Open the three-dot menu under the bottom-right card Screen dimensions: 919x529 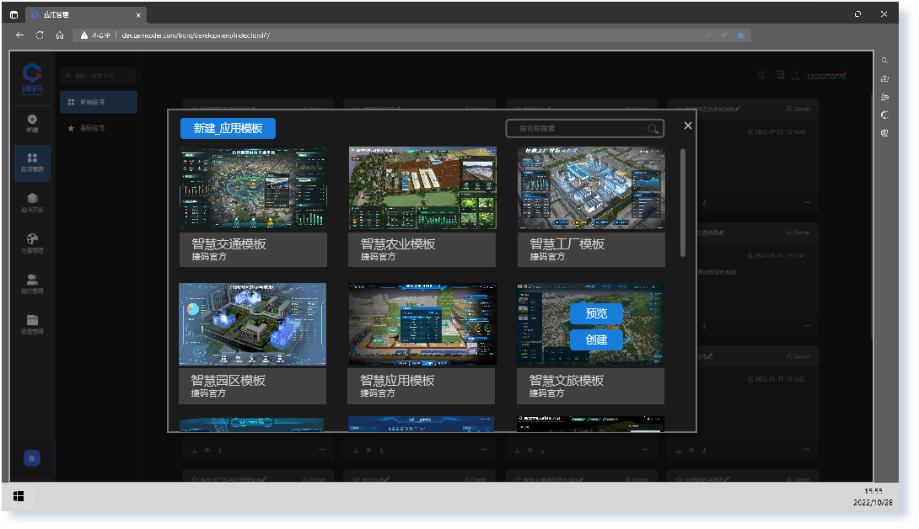tap(807, 450)
